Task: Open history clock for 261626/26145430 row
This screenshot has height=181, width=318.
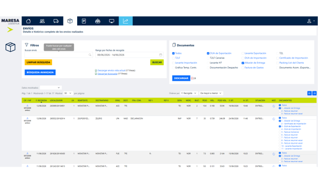Action: [274, 154]
